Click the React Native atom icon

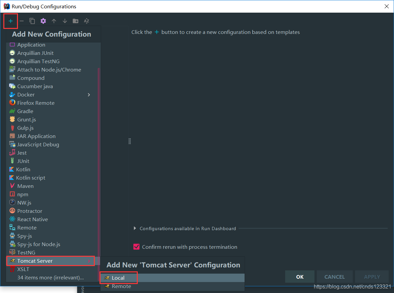pos(12,219)
